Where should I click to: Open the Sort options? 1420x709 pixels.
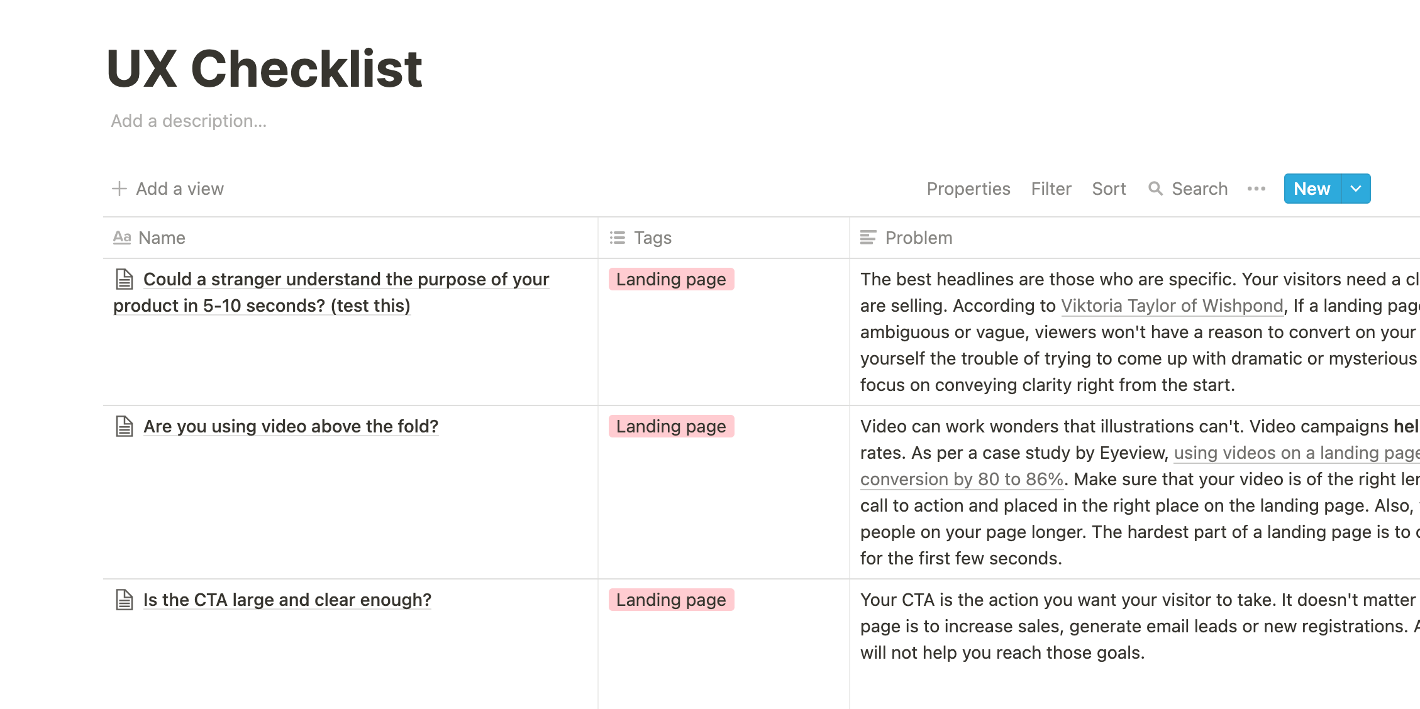click(x=1109, y=189)
